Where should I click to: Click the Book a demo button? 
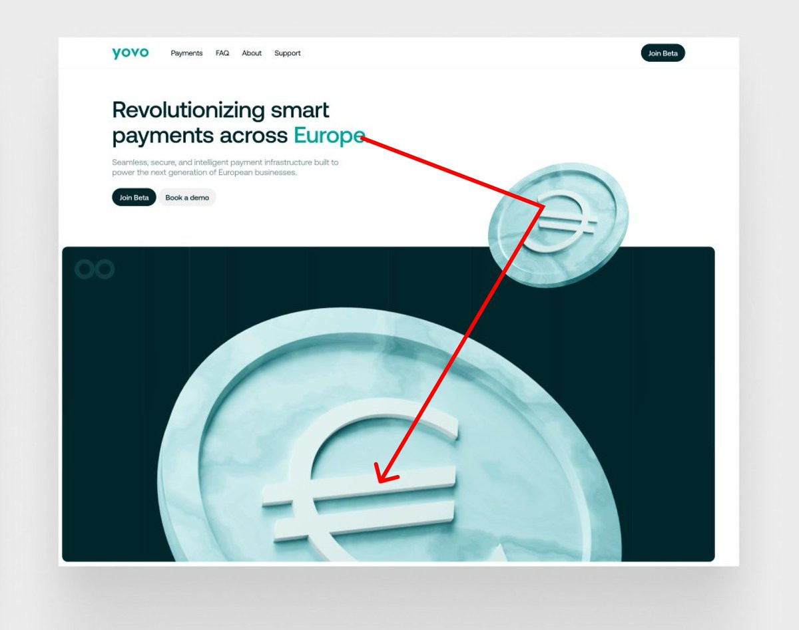click(187, 198)
